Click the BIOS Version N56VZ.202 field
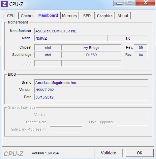The height and width of the screenshot is (159, 156). point(91,90)
